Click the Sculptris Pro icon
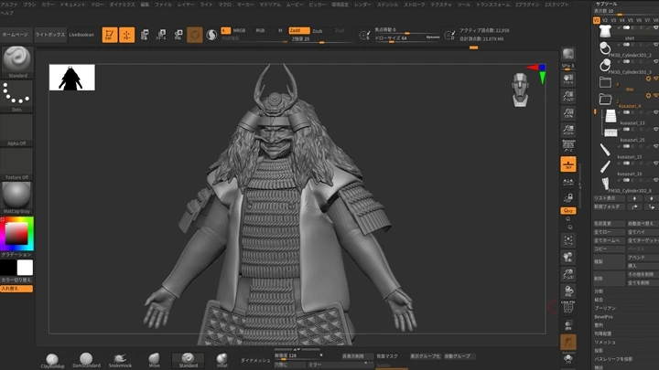Image resolution: width=659 pixels, height=370 pixels. [211, 35]
